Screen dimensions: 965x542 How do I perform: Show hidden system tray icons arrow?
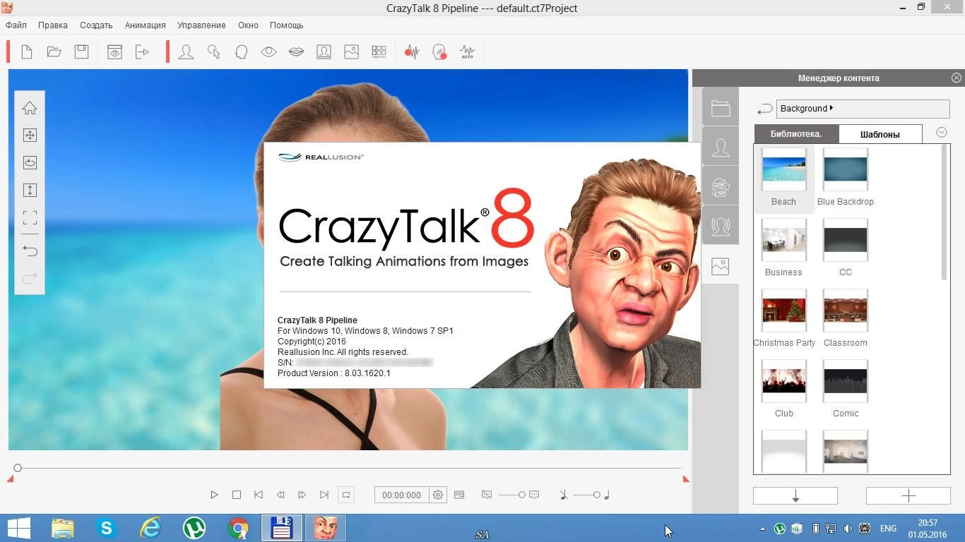pyautogui.click(x=762, y=529)
